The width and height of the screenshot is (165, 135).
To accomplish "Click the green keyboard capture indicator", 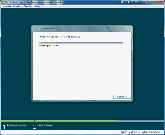I will [147, 132].
